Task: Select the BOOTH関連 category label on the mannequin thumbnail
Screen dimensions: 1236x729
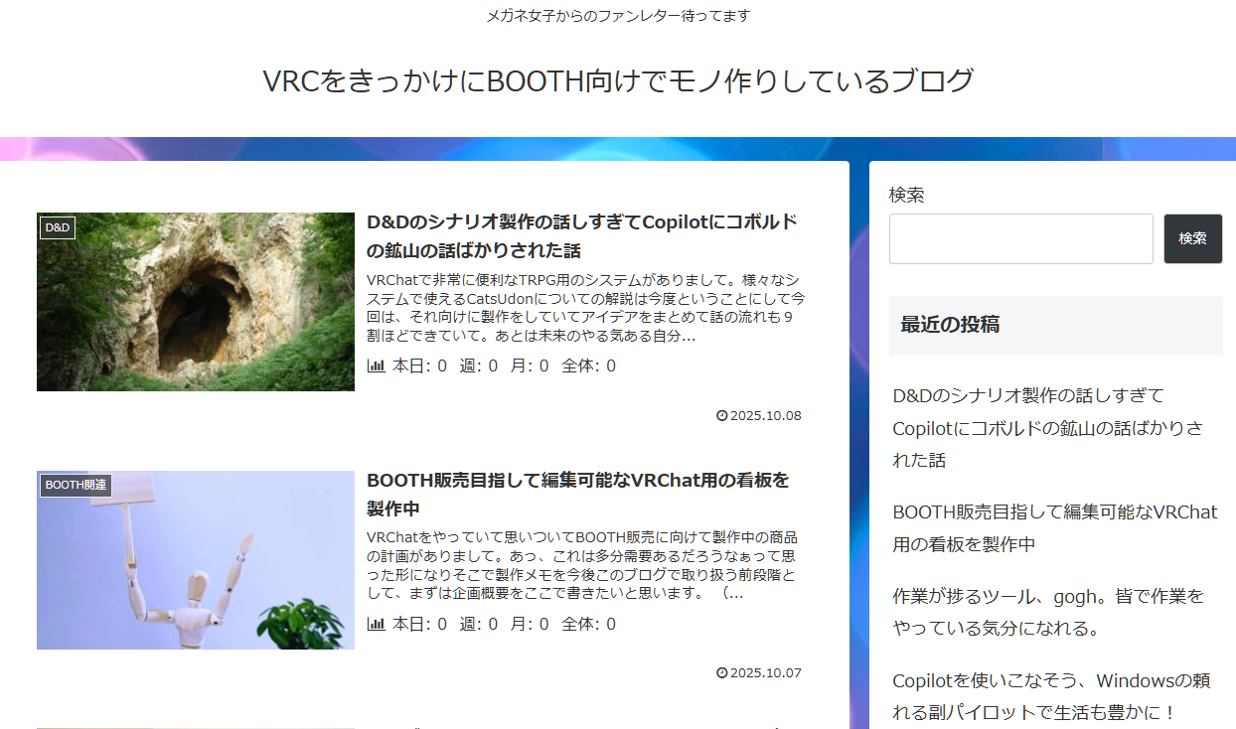Action: point(76,486)
